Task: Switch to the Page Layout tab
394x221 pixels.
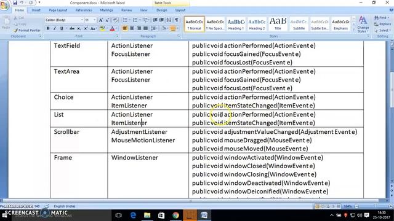Action: [x=58, y=10]
